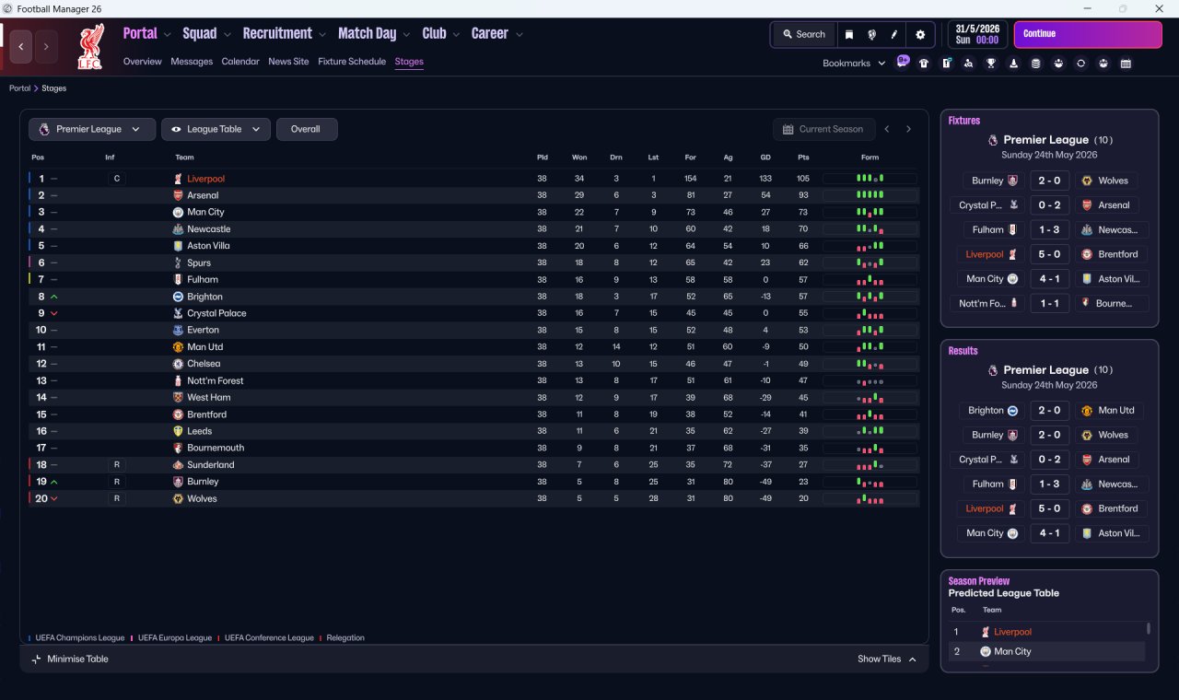The height and width of the screenshot is (700, 1179).
Task: Sort the table by the GD column header
Action: point(765,157)
